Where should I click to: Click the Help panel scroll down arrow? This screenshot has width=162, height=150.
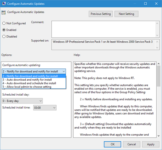tap(159, 136)
